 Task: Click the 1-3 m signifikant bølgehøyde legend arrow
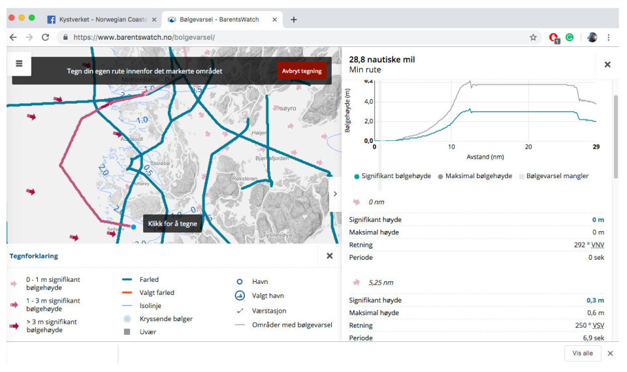(x=14, y=305)
